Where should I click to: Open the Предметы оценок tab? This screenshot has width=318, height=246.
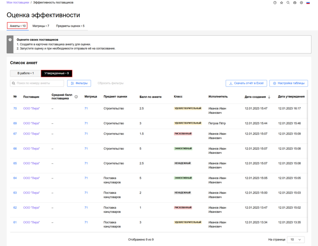(x=70, y=26)
